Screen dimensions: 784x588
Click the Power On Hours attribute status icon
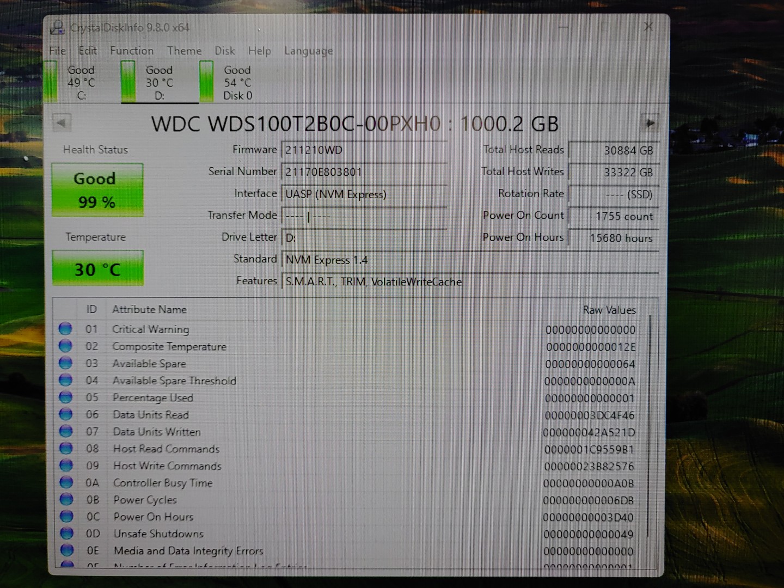pyautogui.click(x=67, y=516)
